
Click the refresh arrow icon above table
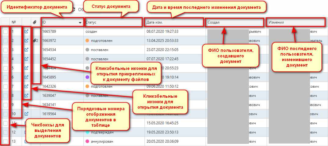click(73, 9)
